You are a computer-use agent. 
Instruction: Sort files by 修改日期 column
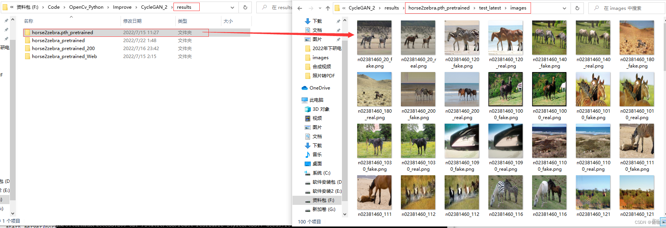(132, 21)
